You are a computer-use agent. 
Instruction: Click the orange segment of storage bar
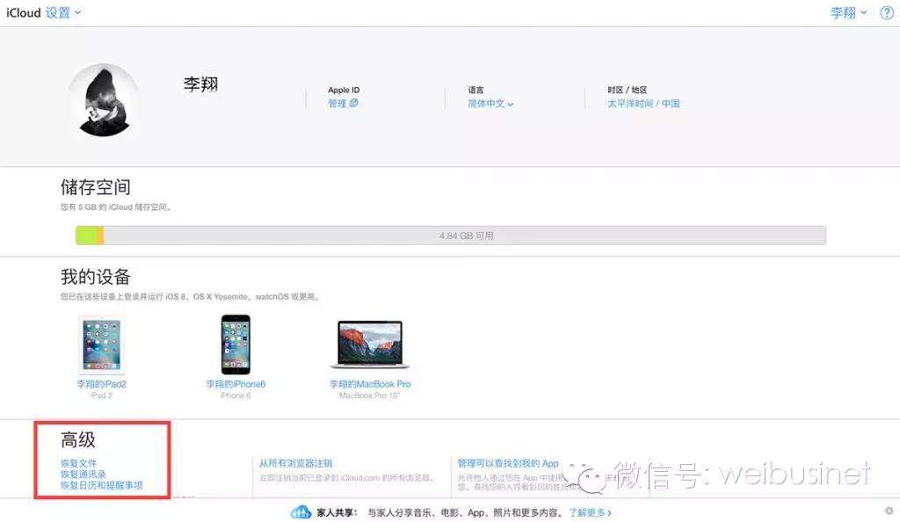[100, 236]
